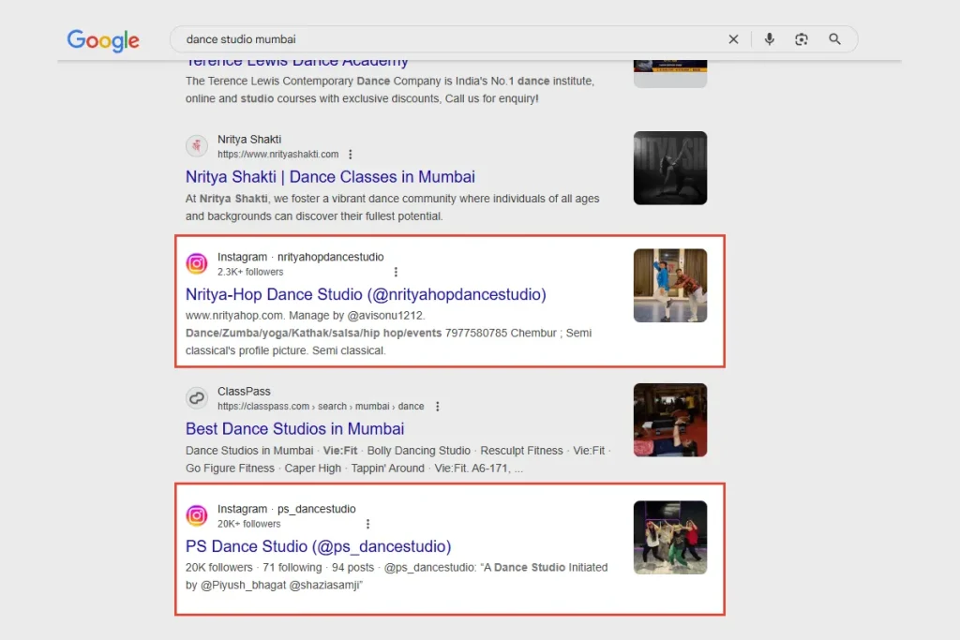Submit search with the magnifier icon
Image resolution: width=960 pixels, height=640 pixels.
tap(834, 39)
